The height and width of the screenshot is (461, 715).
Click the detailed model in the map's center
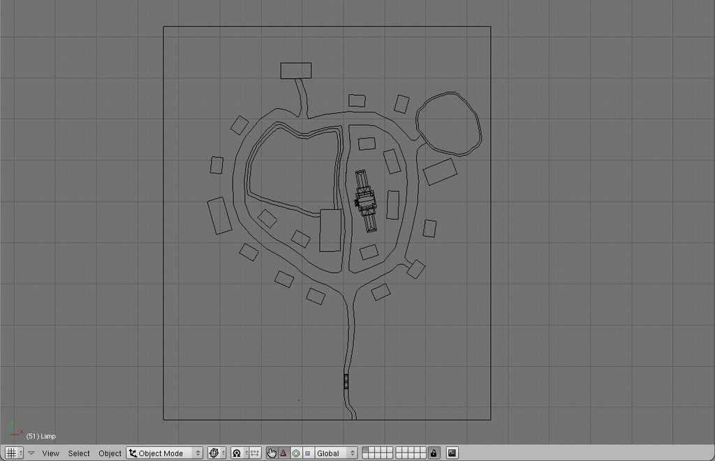(366, 201)
